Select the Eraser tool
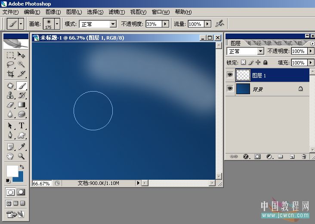Viewport: 315px width, 224px height. click(x=10, y=104)
